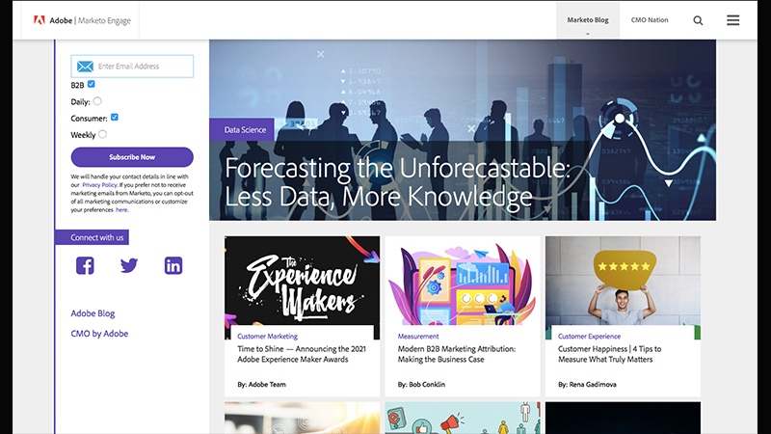The width and height of the screenshot is (771, 434).
Task: Expand the Marketo Blog dropdown arrow
Action: pos(588,34)
